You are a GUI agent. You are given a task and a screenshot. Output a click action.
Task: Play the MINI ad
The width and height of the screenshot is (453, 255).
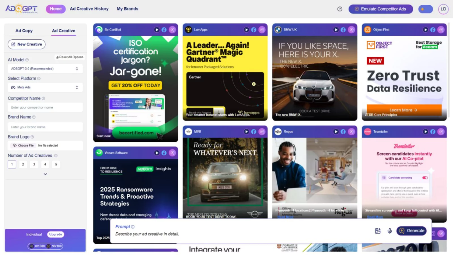[x=246, y=132]
